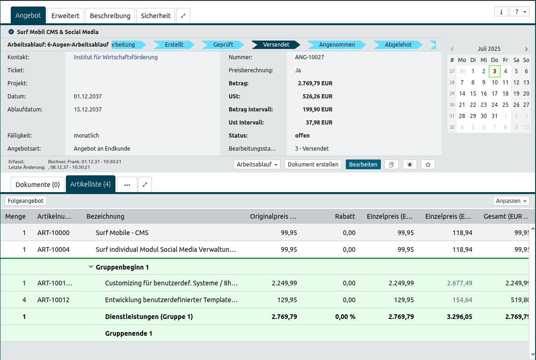Viewport: 536px width, 360px height.
Task: Go to previous month in calendar
Action: [x=452, y=49]
